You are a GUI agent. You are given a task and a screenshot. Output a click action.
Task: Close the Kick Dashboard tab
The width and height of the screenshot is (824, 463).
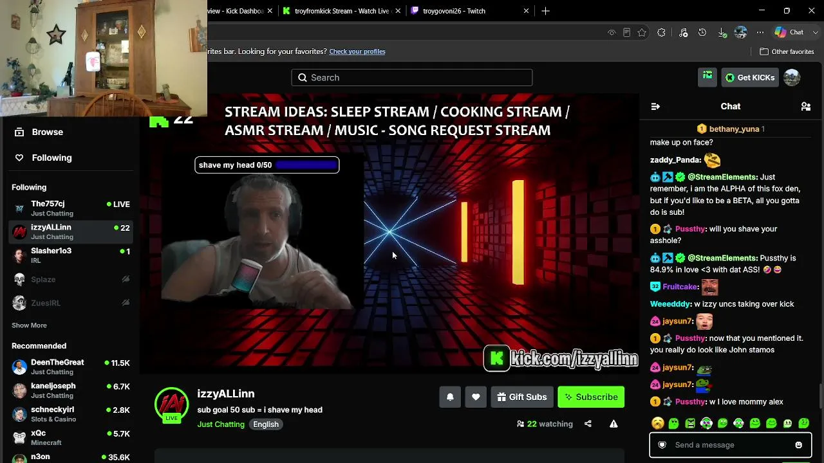[x=270, y=11]
